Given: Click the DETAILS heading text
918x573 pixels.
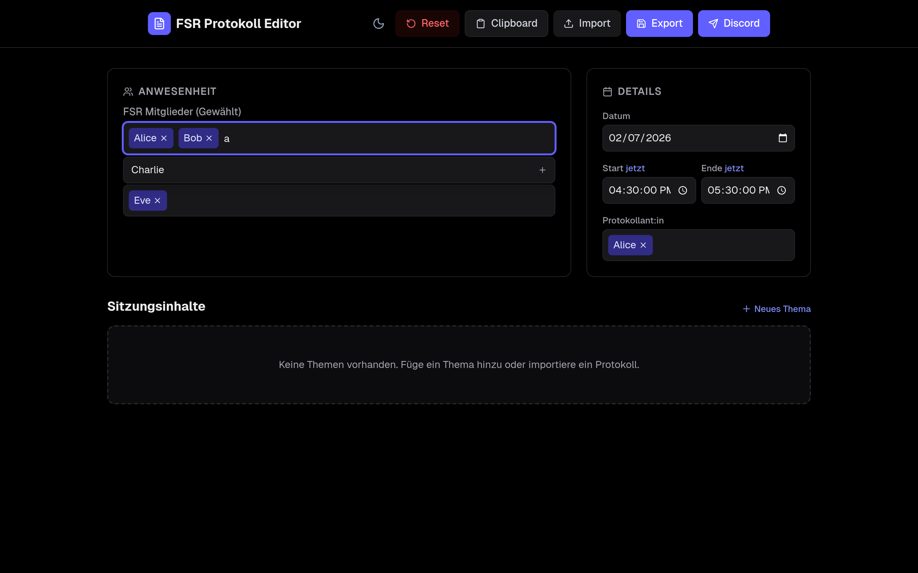Looking at the screenshot, I should [x=639, y=91].
